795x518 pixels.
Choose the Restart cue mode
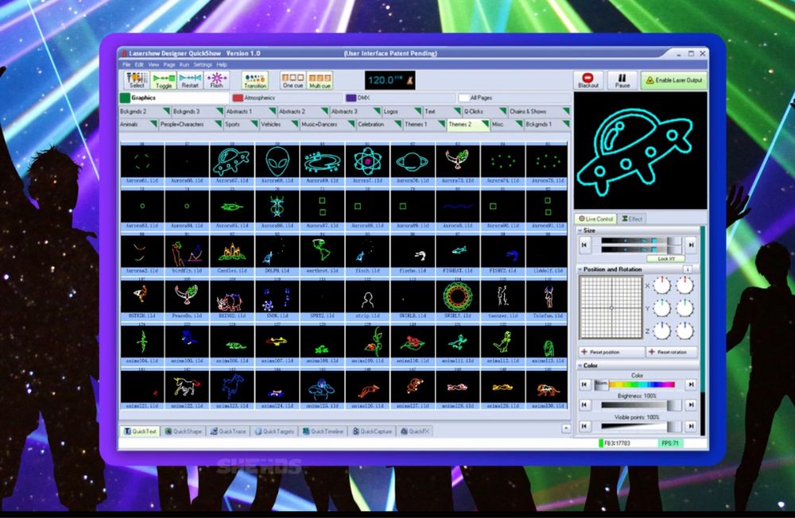pyautogui.click(x=190, y=80)
